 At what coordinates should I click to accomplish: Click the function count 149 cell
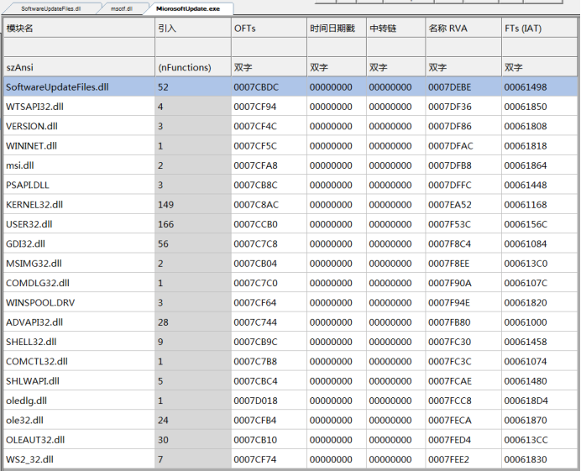click(x=193, y=205)
